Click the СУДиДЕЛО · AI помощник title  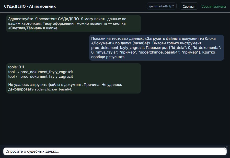(x=30, y=6)
